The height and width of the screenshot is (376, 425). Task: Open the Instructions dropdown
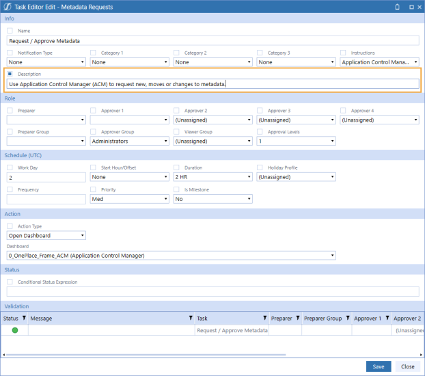[379, 62]
